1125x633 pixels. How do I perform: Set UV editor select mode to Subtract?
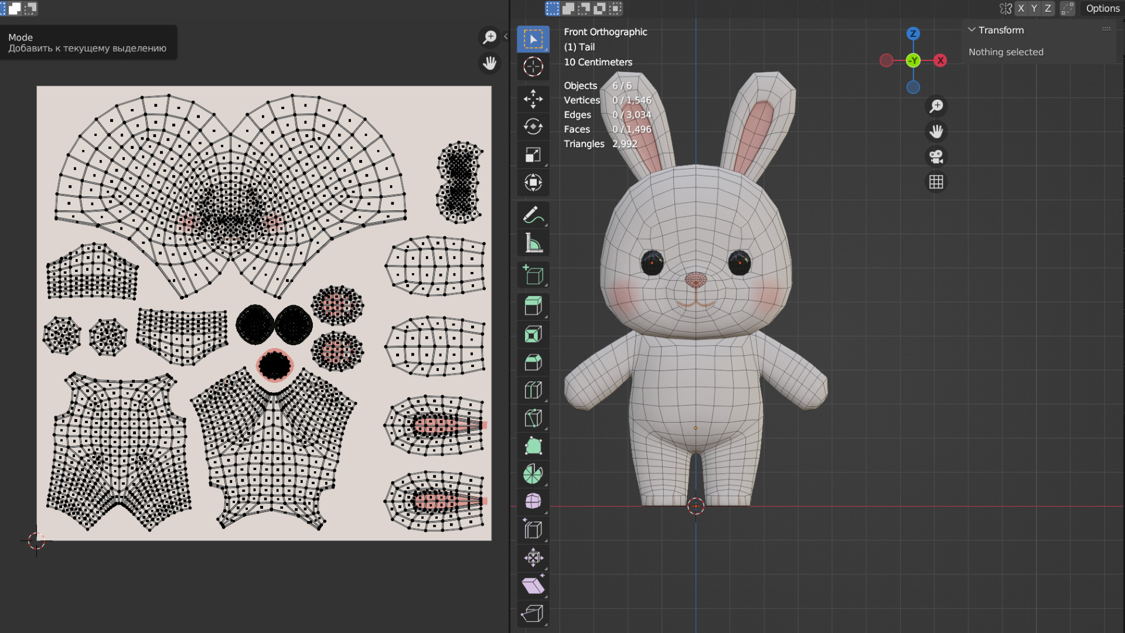[x=30, y=8]
